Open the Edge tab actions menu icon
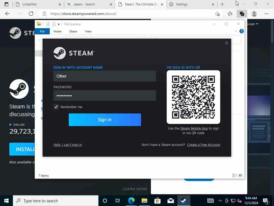The height and width of the screenshot is (206, 274). click(6, 4)
